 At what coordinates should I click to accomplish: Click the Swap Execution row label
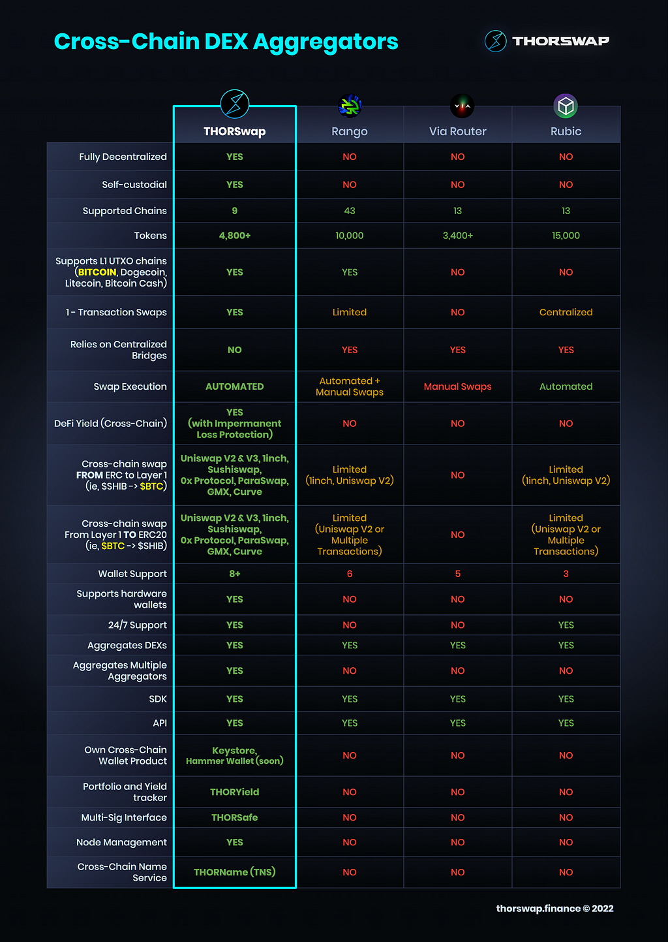(130, 386)
